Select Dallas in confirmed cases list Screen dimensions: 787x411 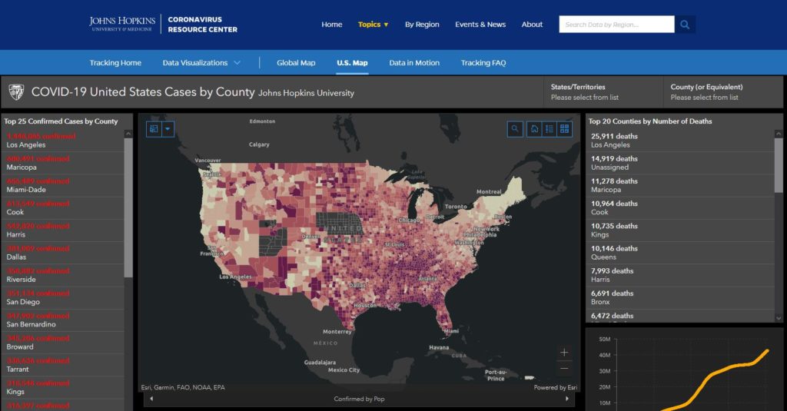63,253
